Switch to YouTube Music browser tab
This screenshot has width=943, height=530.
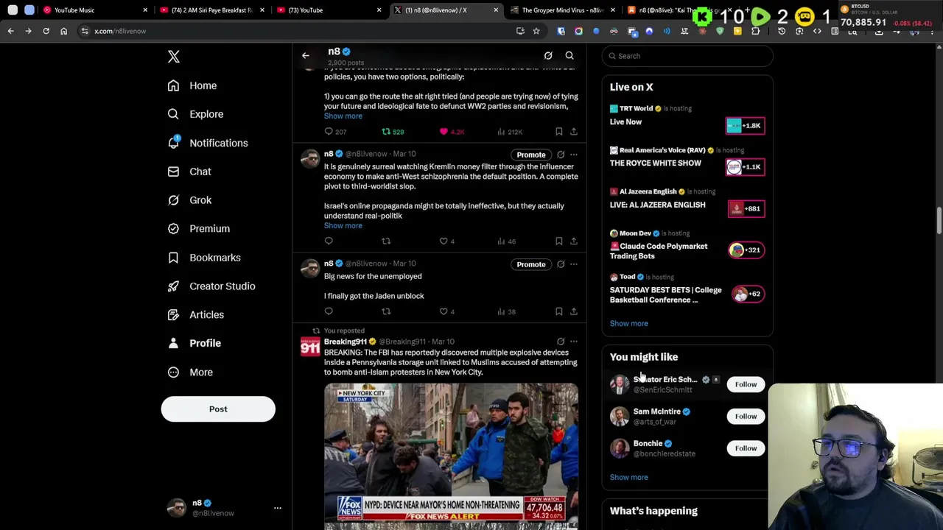(x=96, y=10)
